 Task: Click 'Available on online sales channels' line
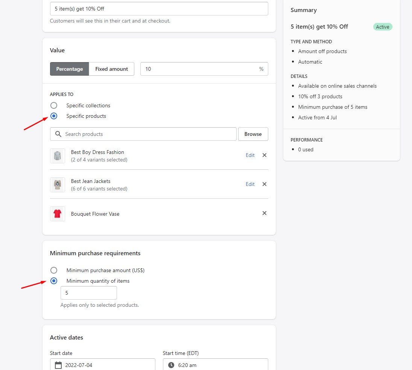pos(338,86)
